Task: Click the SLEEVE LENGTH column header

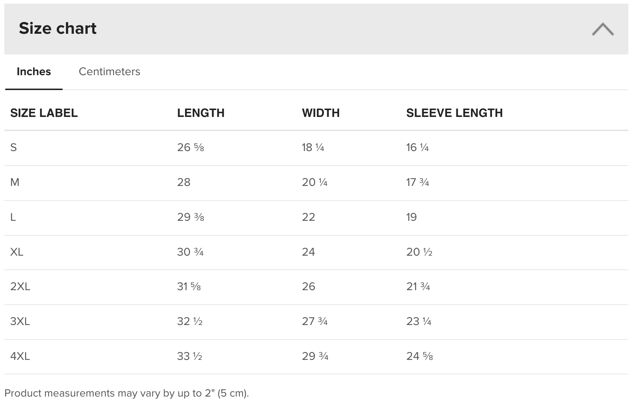Action: (x=454, y=113)
